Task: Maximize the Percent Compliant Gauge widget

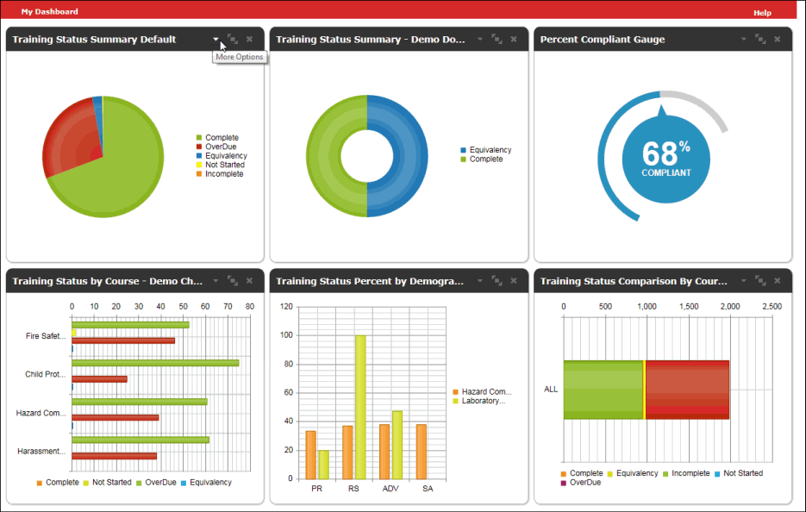Action: point(760,40)
